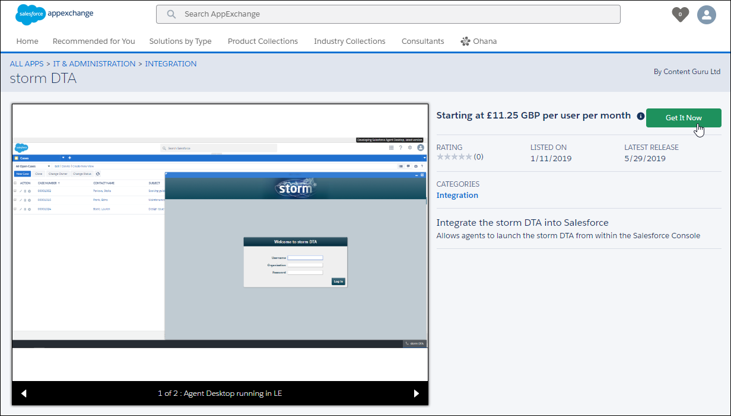The height and width of the screenshot is (416, 731).
Task: Click the pricing info icon
Action: coord(640,116)
